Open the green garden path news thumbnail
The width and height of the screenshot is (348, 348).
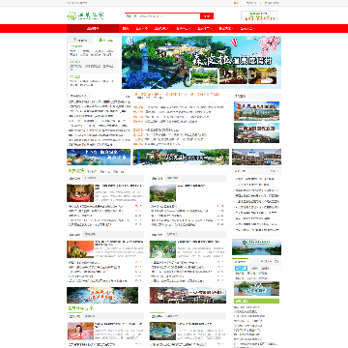(162, 249)
